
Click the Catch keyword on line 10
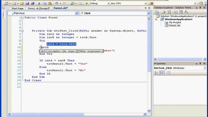[44, 47]
